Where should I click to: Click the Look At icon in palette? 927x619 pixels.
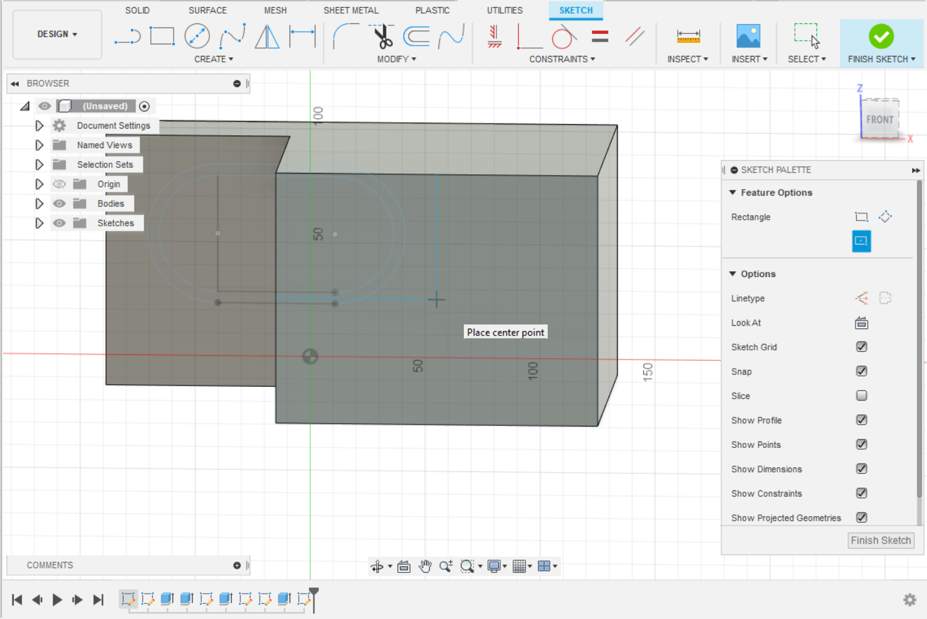click(861, 323)
